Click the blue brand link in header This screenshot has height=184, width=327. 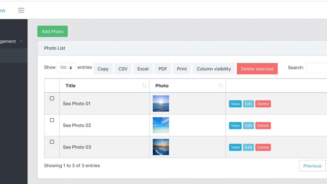(3, 11)
